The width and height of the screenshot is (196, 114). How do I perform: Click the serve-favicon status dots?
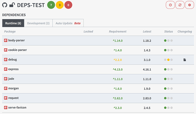168,108
